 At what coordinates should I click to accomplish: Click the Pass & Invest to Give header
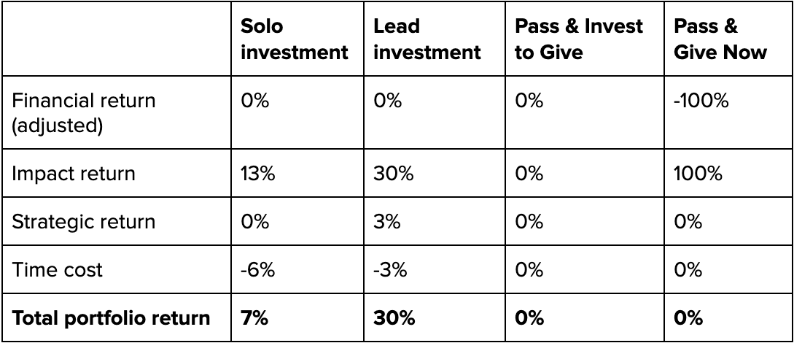tap(579, 39)
